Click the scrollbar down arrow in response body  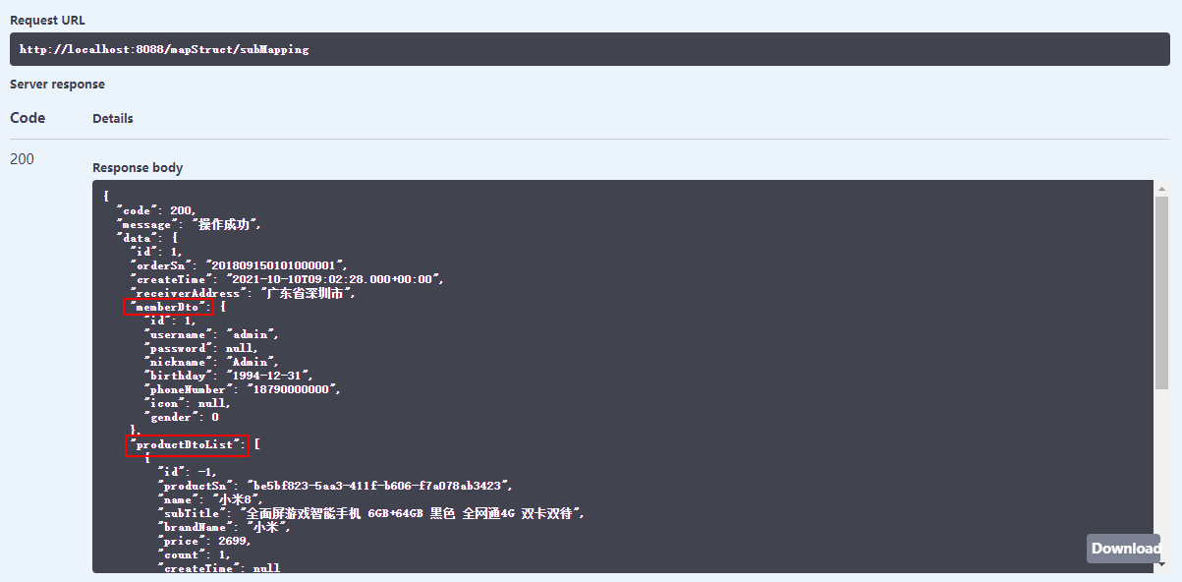pyautogui.click(x=1161, y=564)
